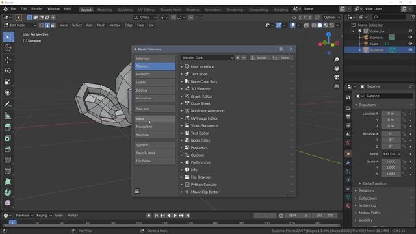Click current frame marker in timeline
Screen dimensions: 416x234
coord(12,222)
